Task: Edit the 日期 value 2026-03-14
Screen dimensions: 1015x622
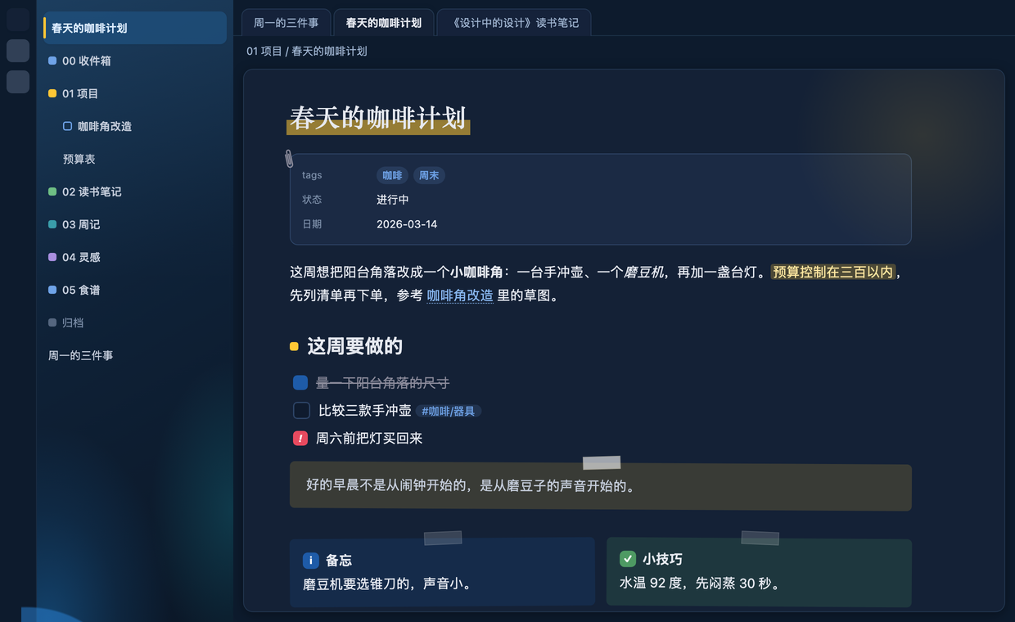Action: [407, 224]
